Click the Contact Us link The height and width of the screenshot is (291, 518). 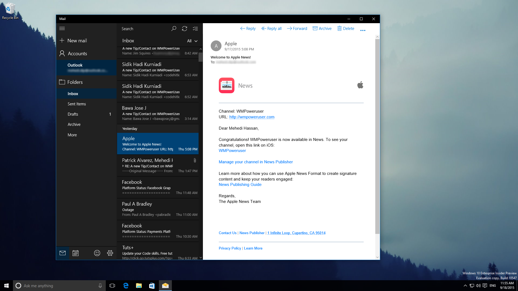[x=227, y=233]
